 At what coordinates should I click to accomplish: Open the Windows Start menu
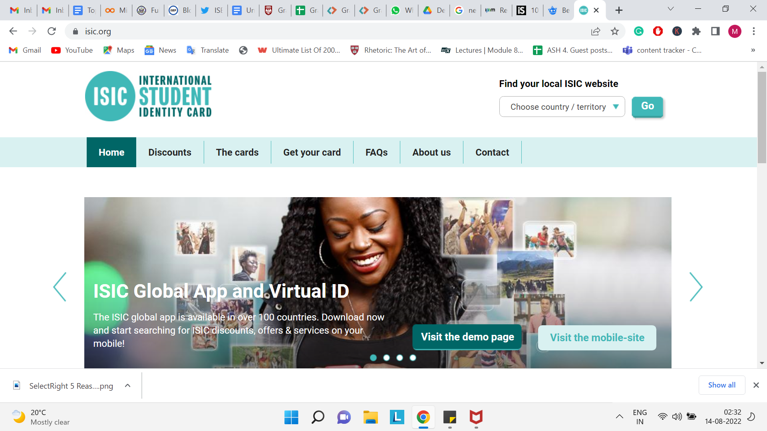click(291, 417)
